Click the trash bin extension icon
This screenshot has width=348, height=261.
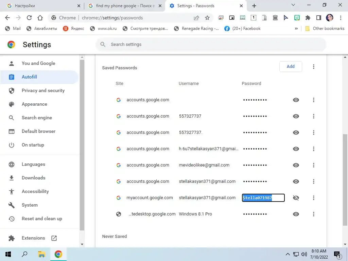coord(275,18)
